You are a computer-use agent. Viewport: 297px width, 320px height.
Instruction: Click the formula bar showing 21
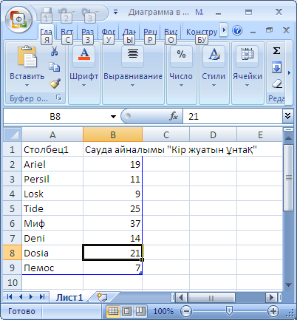(233, 116)
